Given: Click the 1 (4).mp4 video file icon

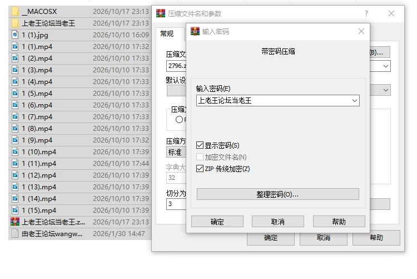Looking at the screenshot, I should [x=15, y=82].
